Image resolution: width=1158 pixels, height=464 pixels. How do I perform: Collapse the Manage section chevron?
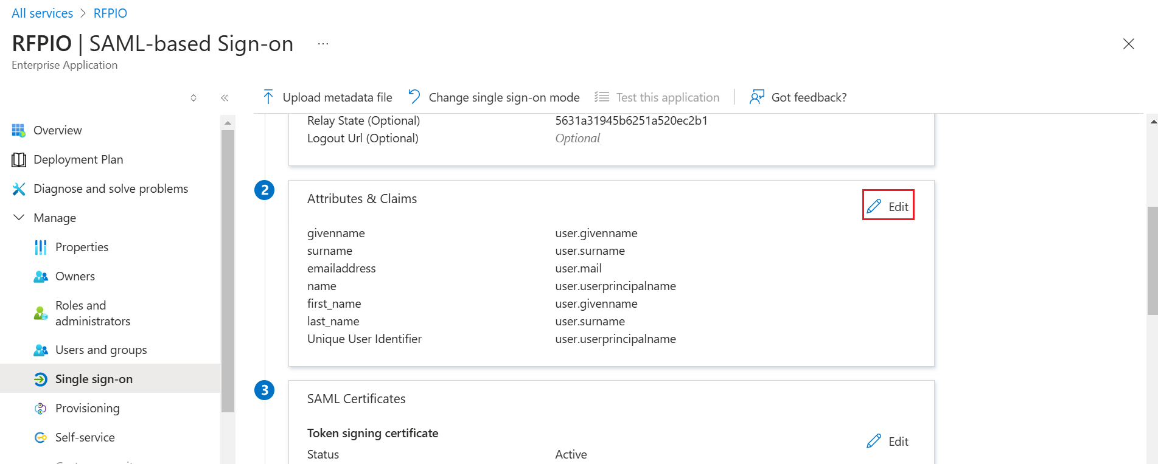[x=19, y=217]
